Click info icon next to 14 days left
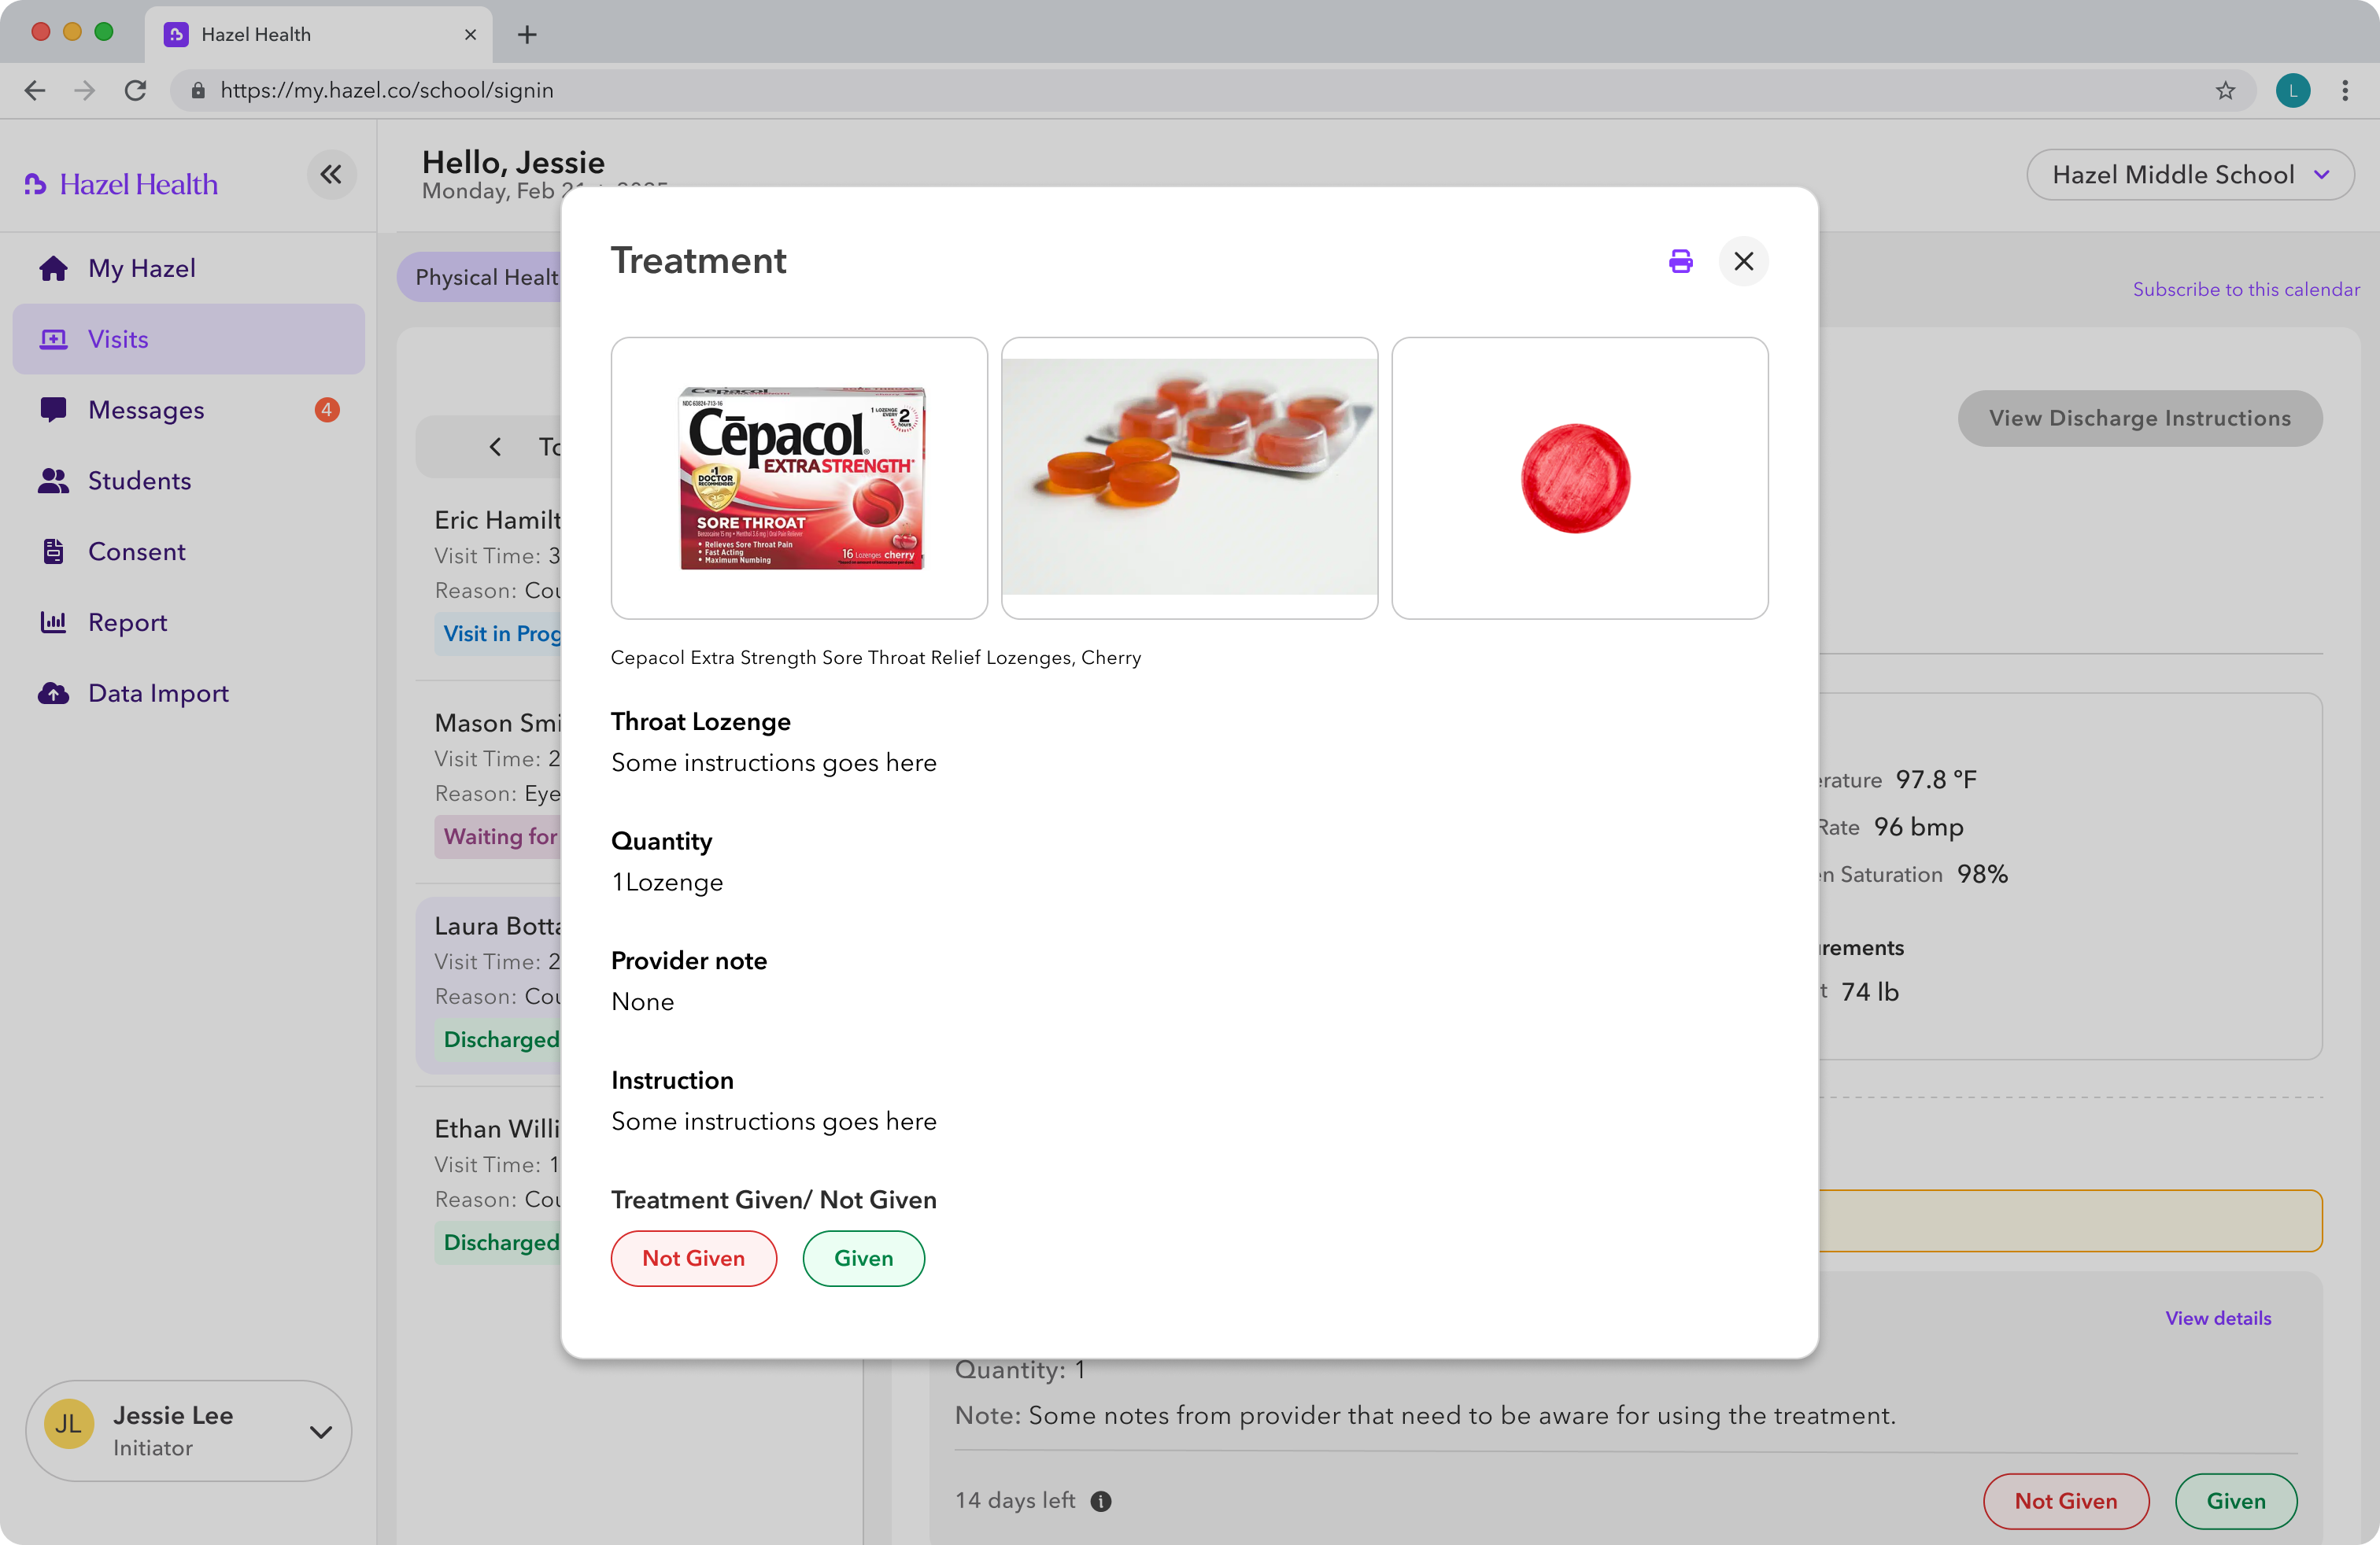 [x=1100, y=1501]
